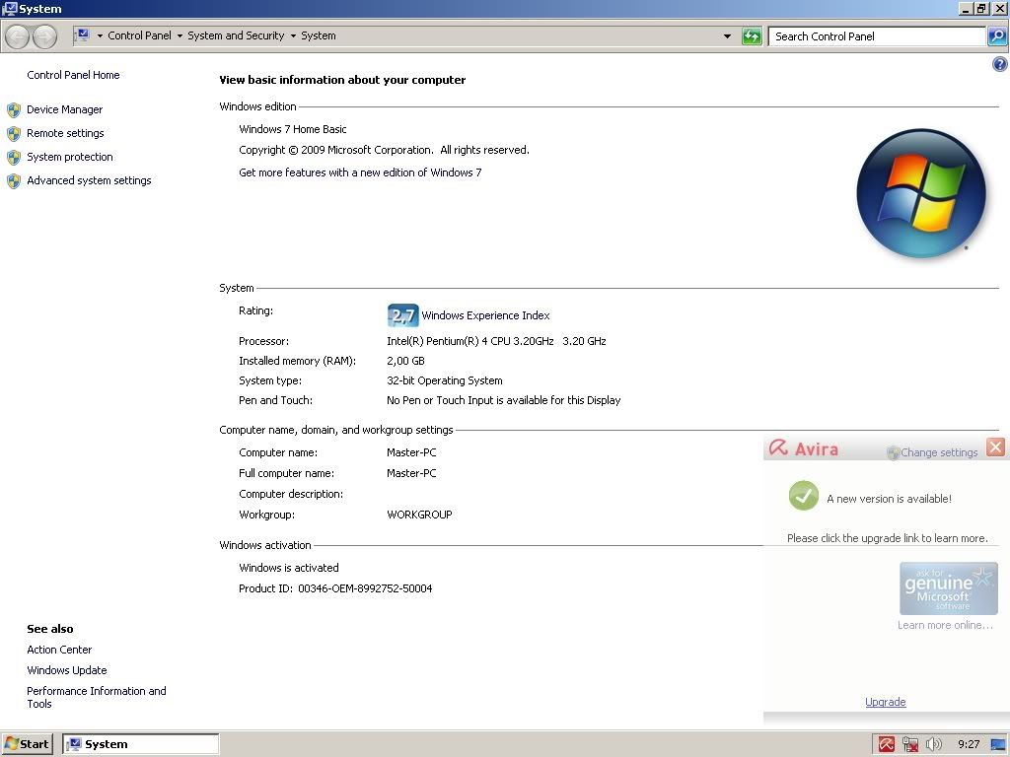Viewport: 1010px width, 757px height.
Task: Click the Advanced system settings shield icon
Action: click(14, 181)
